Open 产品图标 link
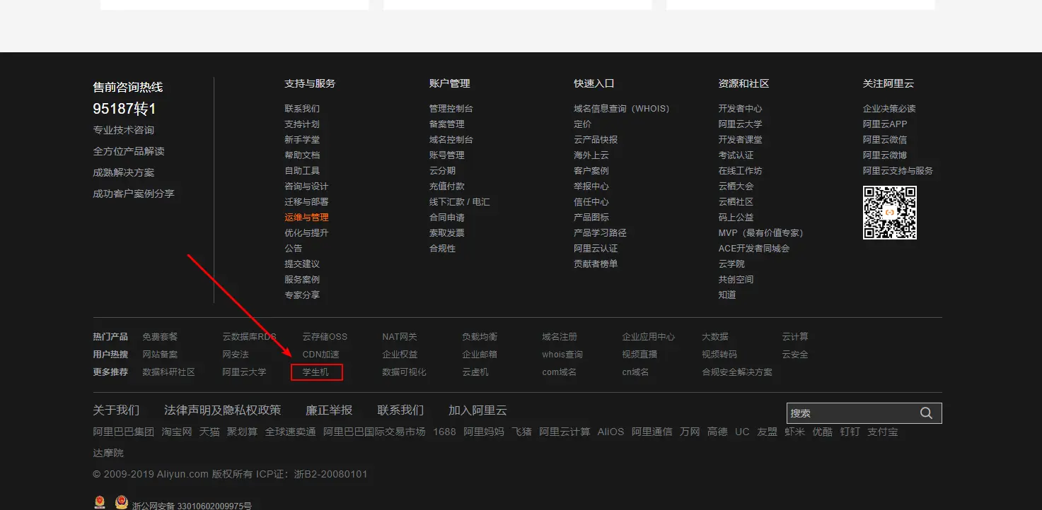The width and height of the screenshot is (1042, 510). 591,218
